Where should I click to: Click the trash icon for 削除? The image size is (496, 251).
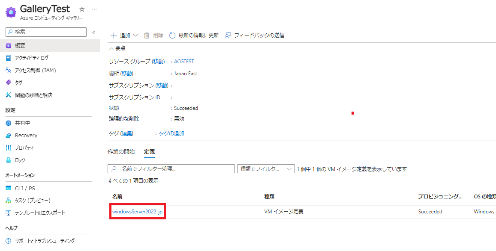[147, 35]
